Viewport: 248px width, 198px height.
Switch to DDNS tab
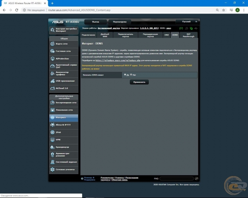(175, 35)
